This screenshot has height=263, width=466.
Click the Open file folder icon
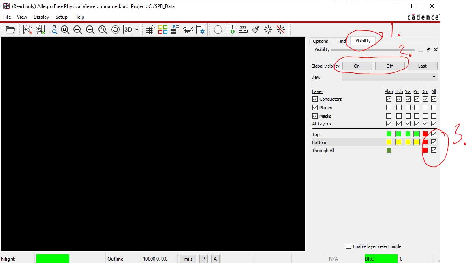pyautogui.click(x=10, y=30)
